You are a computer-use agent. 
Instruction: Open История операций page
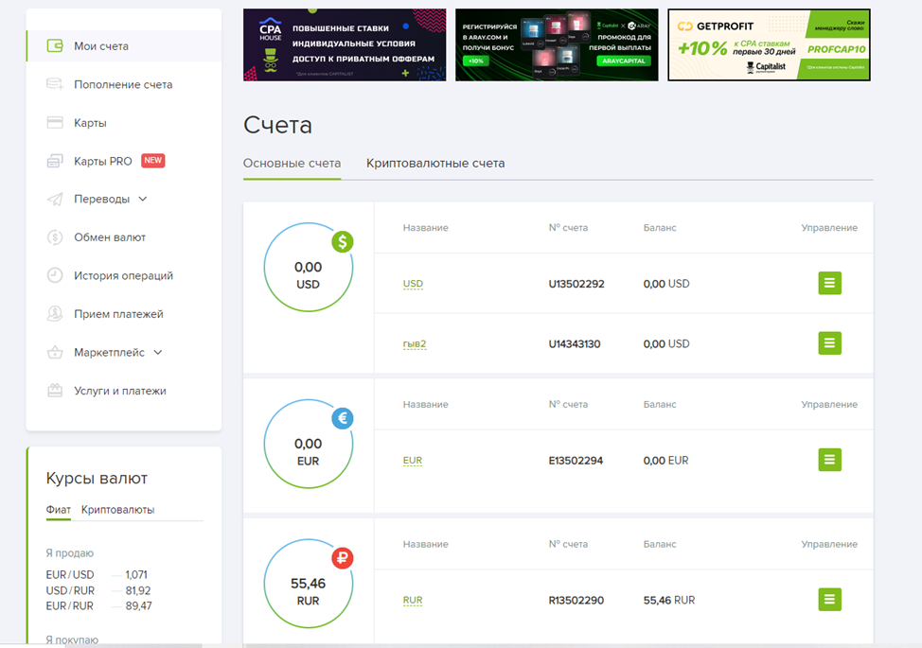coord(124,275)
